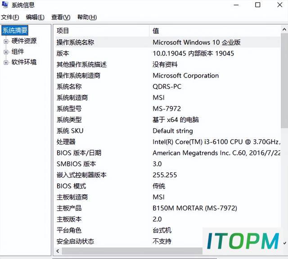Click the American Megatrends Inc. value
Image resolution: width=288 pixels, height=259 pixels.
[216, 153]
